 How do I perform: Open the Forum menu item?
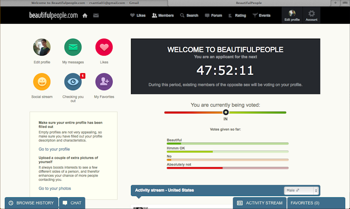[214, 15]
